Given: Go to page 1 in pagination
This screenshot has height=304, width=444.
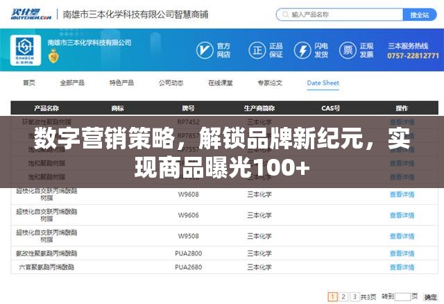Looking at the screenshot, I should point(332,297).
